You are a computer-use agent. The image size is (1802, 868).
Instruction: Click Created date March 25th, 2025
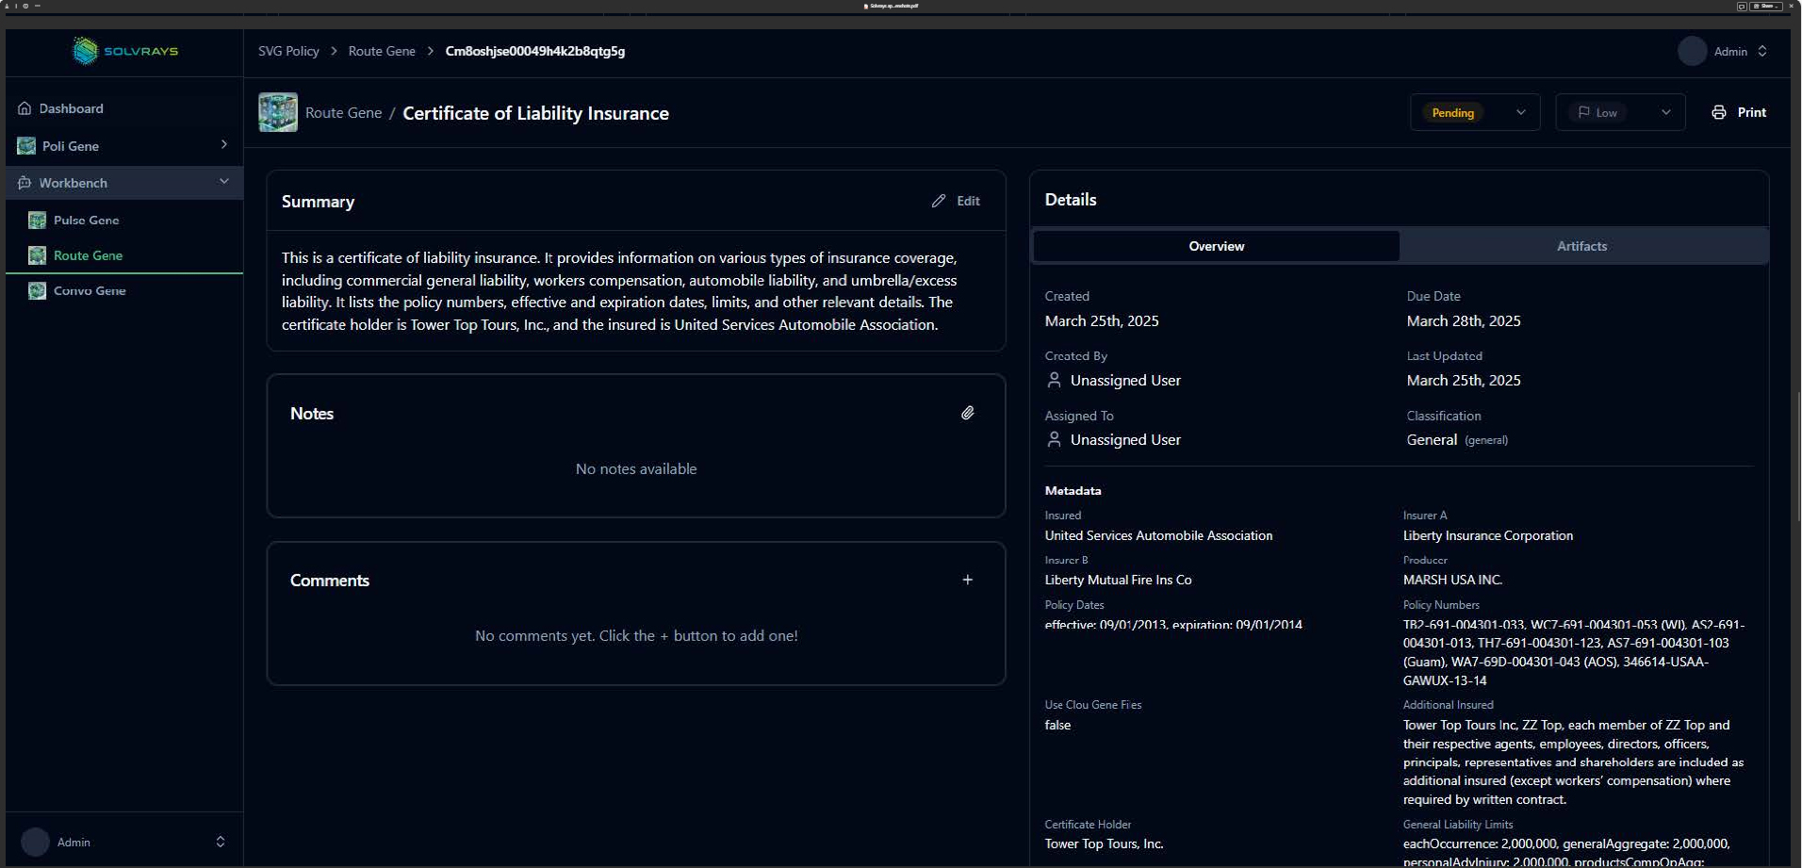(x=1102, y=321)
